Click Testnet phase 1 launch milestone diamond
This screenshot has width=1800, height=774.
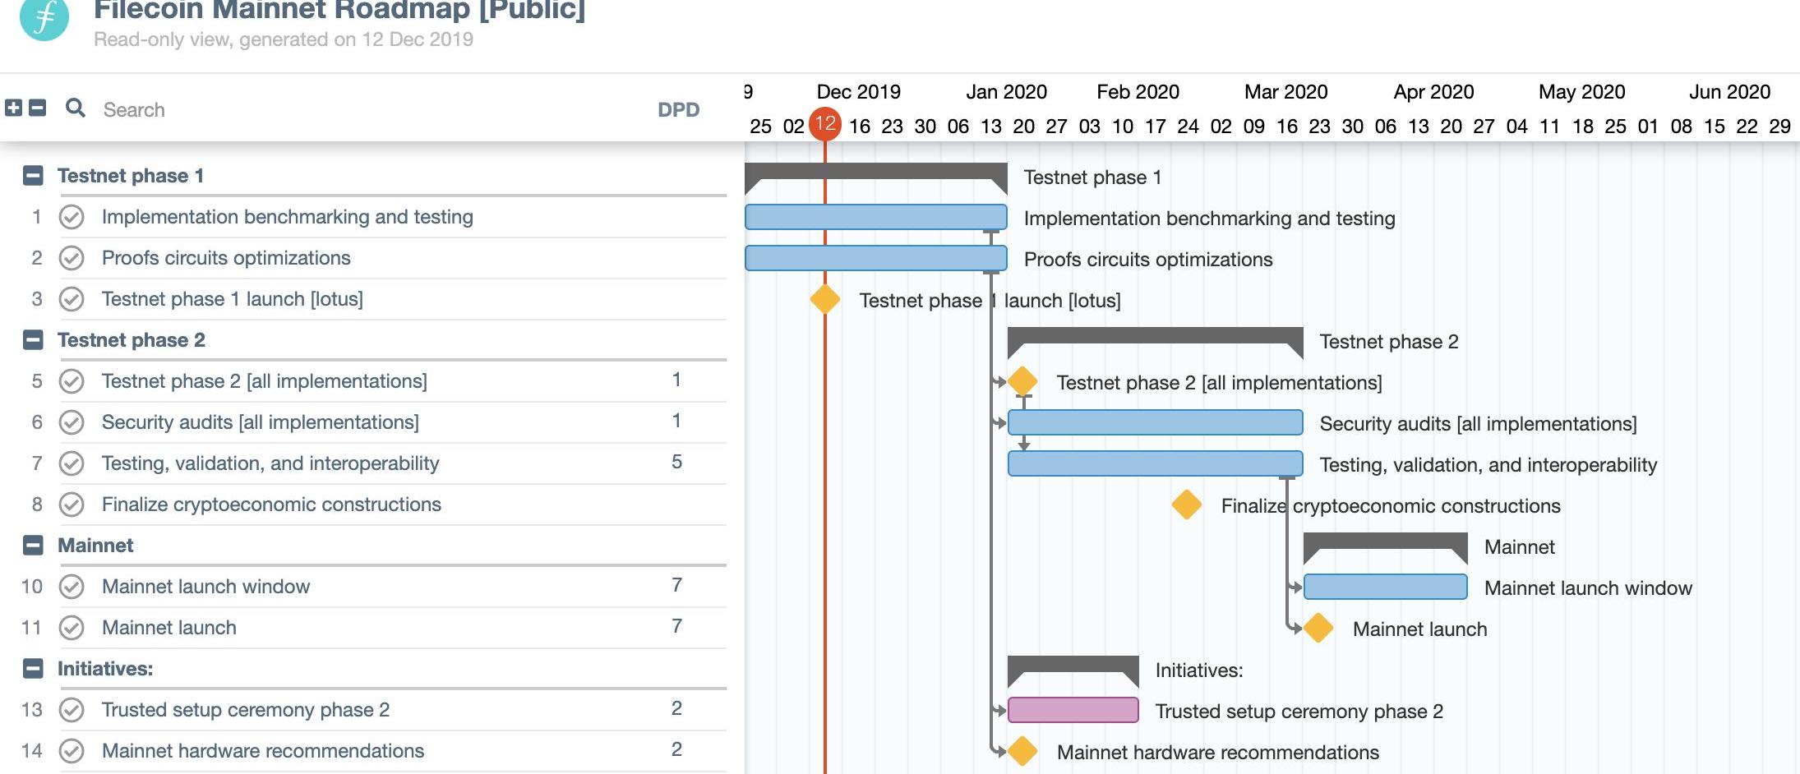825,299
